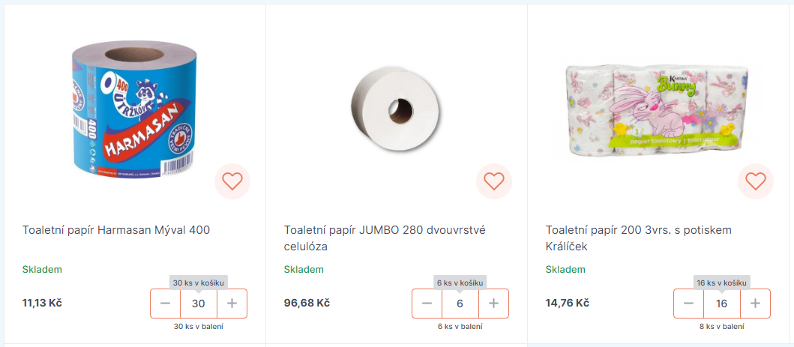The image size is (794, 347).
Task: Increase Harmasan Mýval quantity with plus
Action: coord(232,304)
